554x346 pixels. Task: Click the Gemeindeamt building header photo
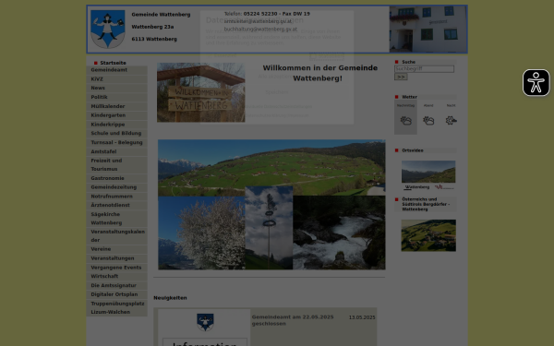tap(428, 30)
